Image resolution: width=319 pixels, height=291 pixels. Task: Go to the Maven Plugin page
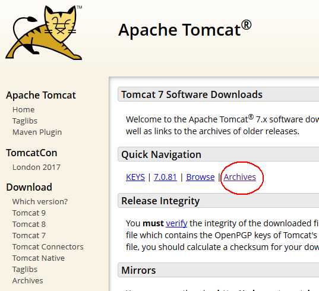[x=37, y=132]
